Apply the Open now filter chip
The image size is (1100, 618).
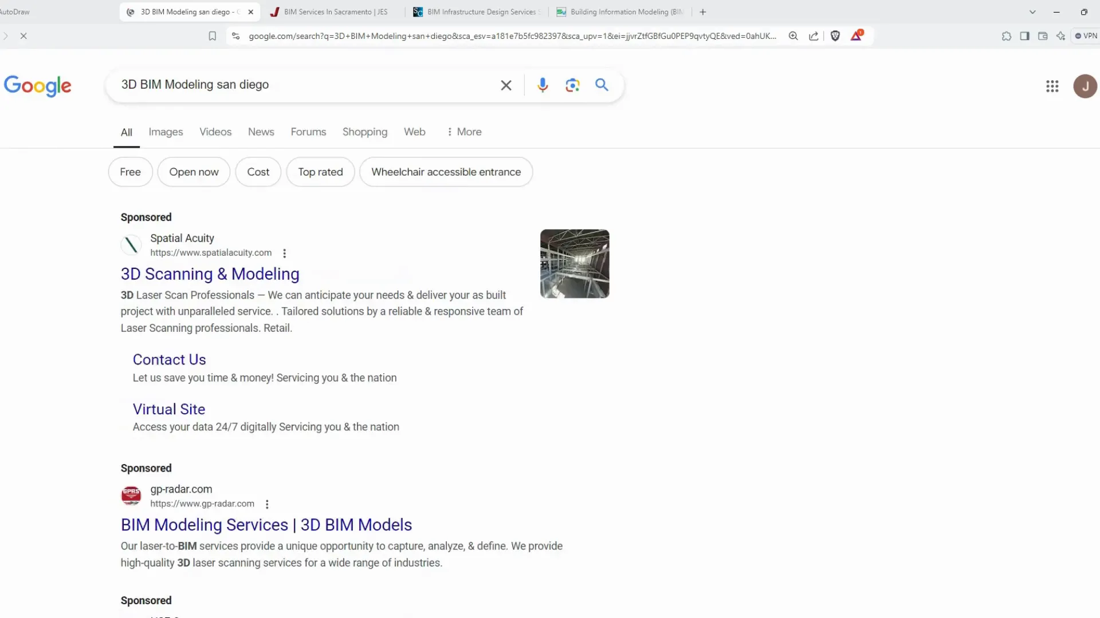[x=194, y=172]
